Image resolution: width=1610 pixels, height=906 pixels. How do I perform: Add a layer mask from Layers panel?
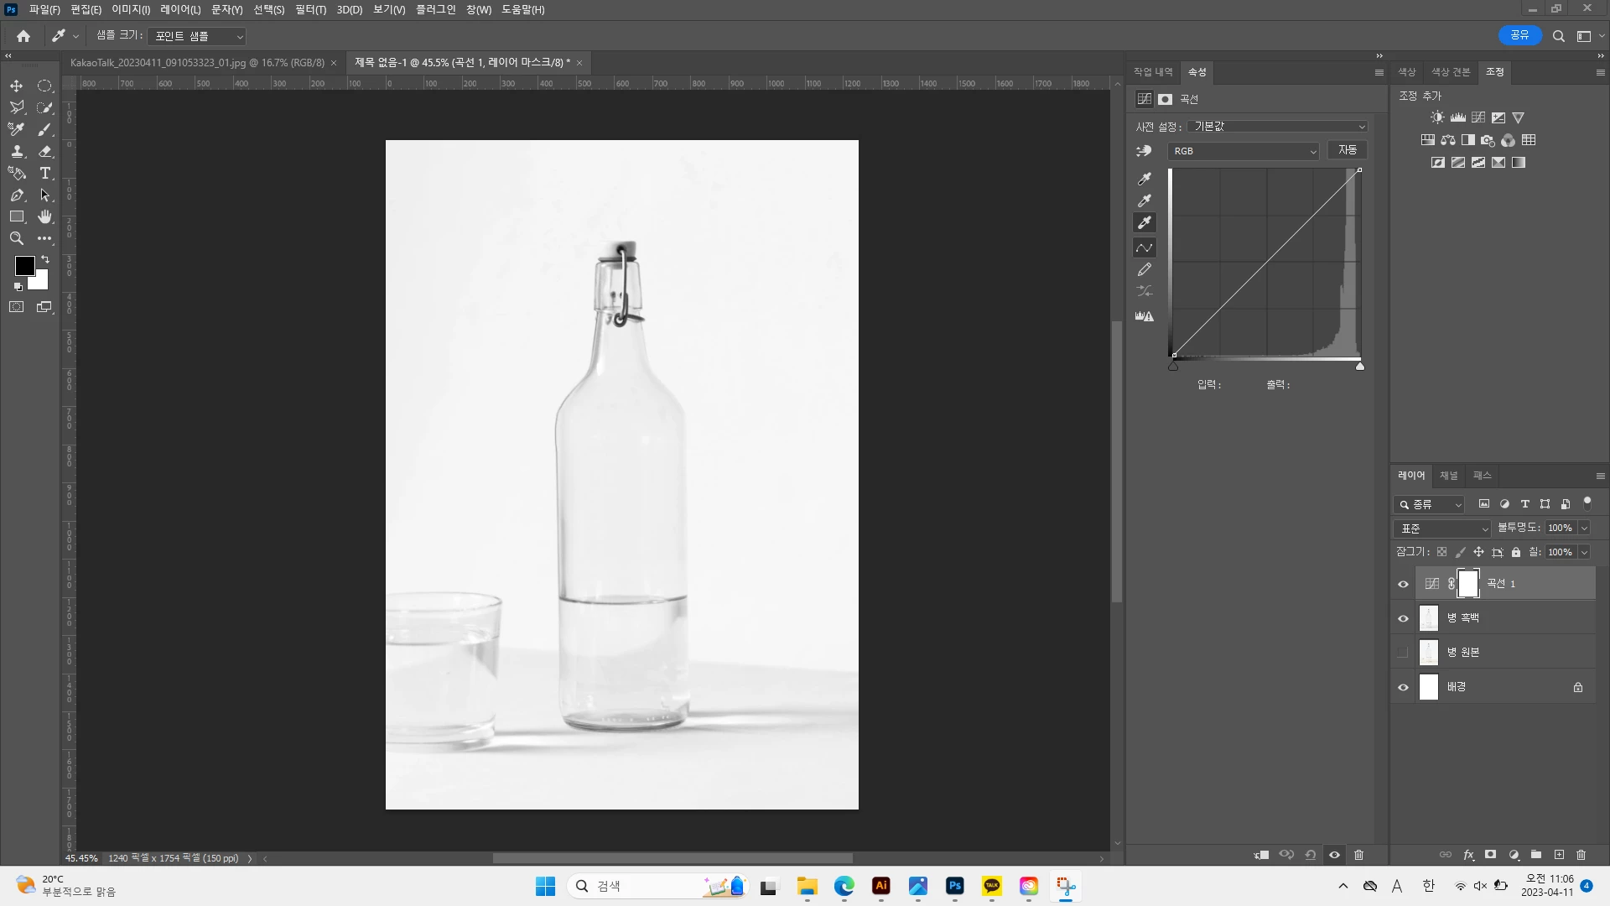(x=1490, y=855)
